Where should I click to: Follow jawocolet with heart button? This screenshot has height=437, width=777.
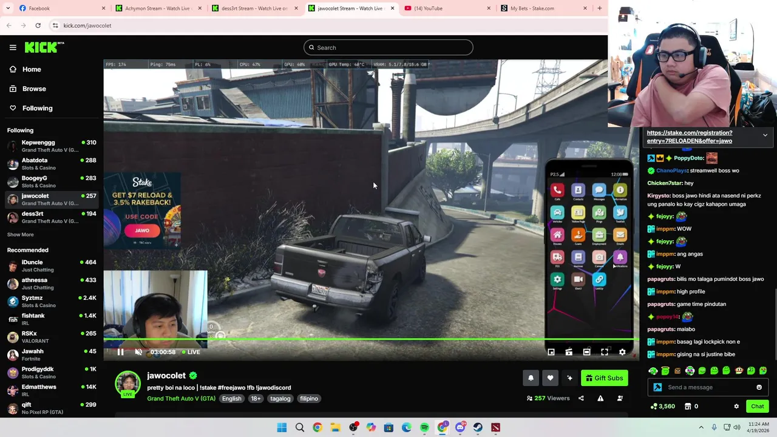(x=550, y=378)
